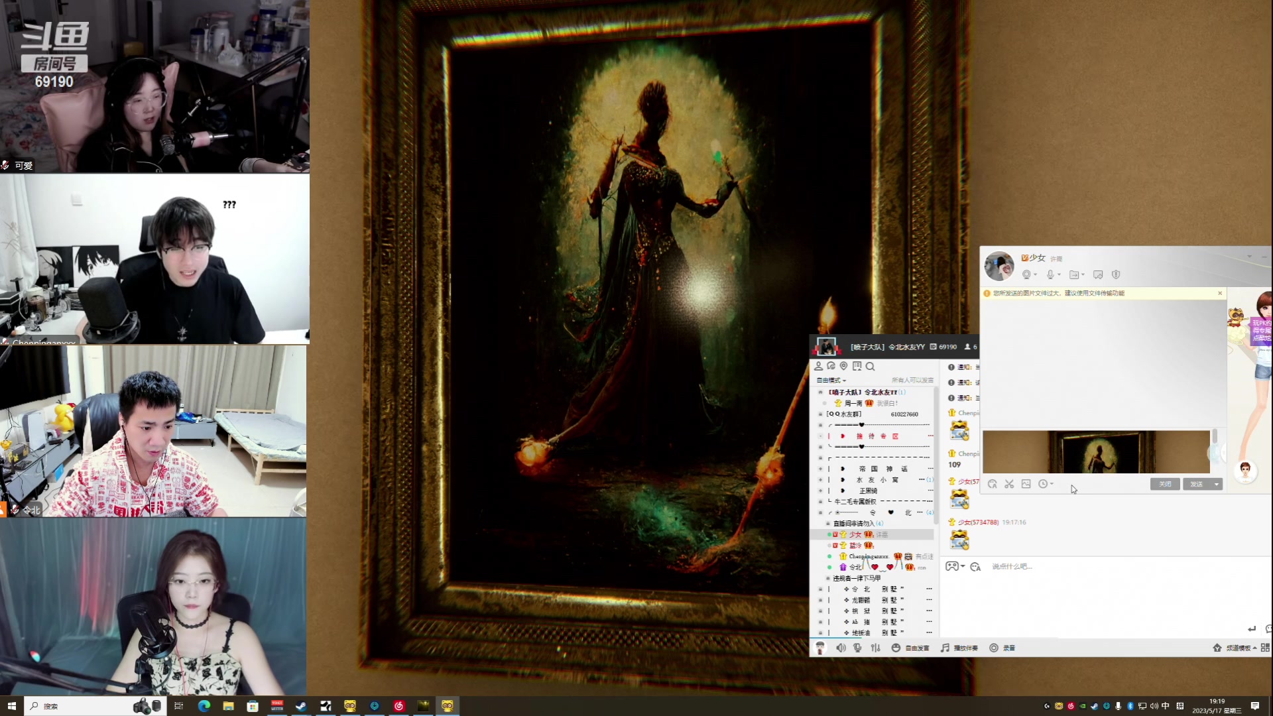Click the shield report icon in private chat

coord(1116,274)
